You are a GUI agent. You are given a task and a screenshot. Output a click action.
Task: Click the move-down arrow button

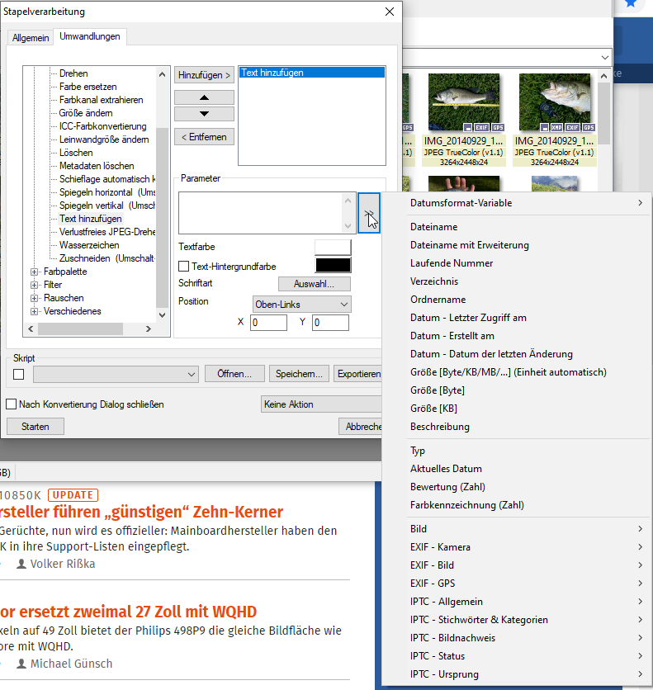204,114
